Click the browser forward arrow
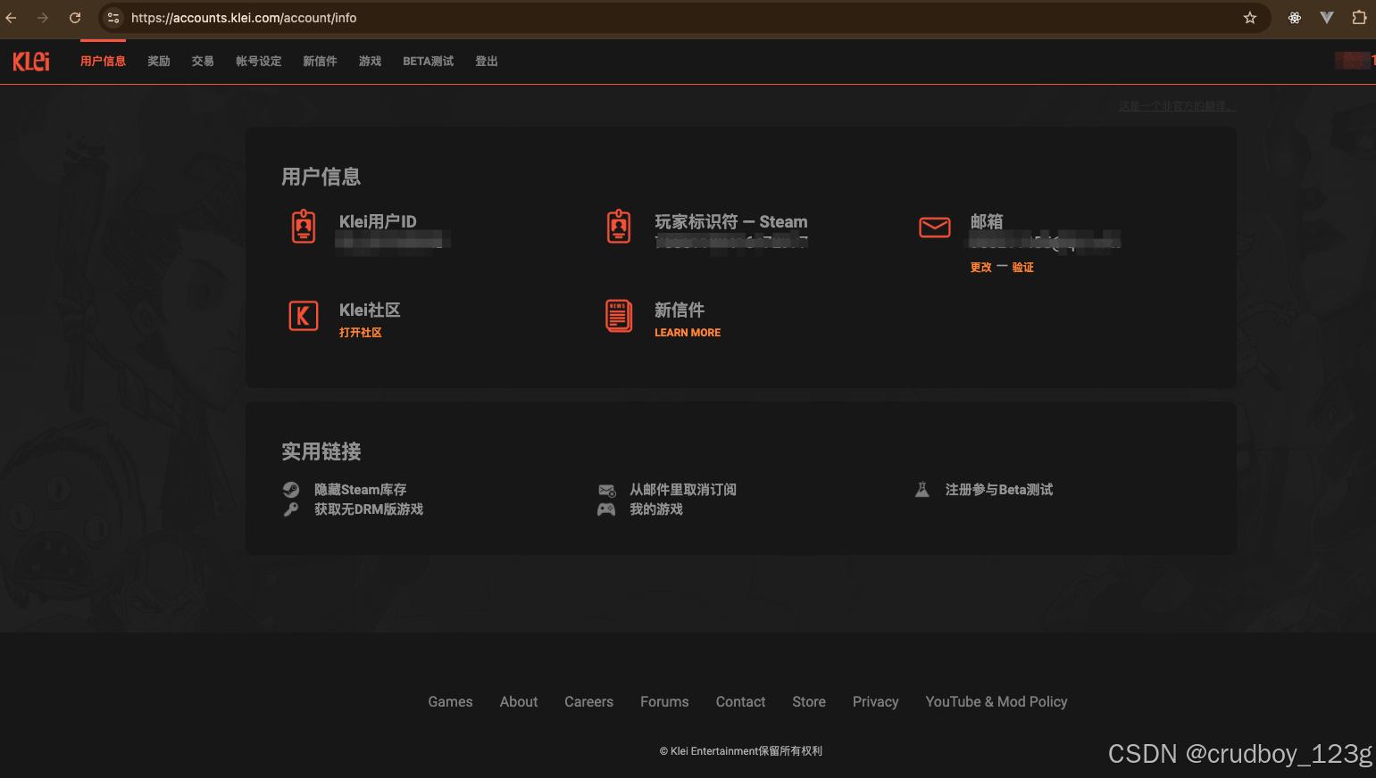Screen dimensions: 1376x778 [x=43, y=18]
